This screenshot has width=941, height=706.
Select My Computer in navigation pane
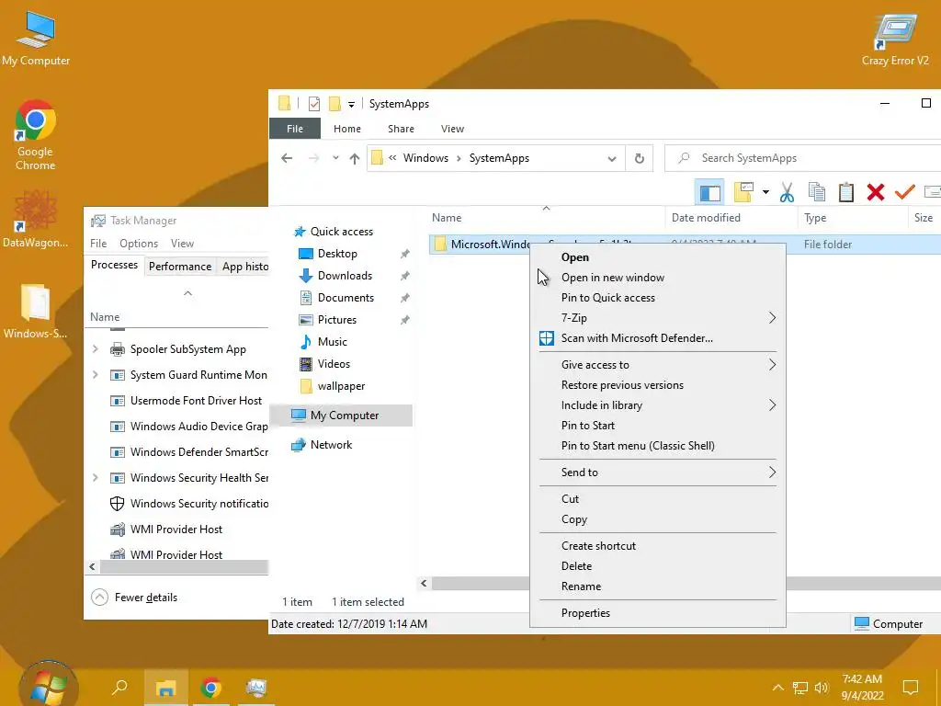(342, 416)
